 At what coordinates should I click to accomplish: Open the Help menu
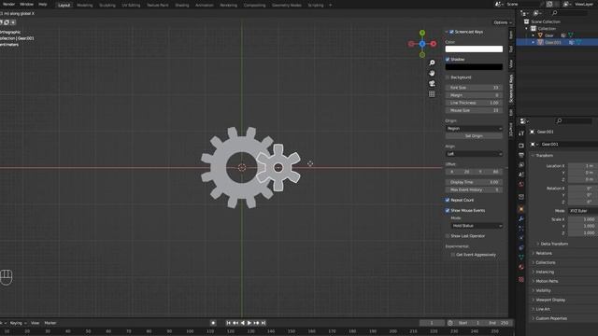pyautogui.click(x=43, y=4)
